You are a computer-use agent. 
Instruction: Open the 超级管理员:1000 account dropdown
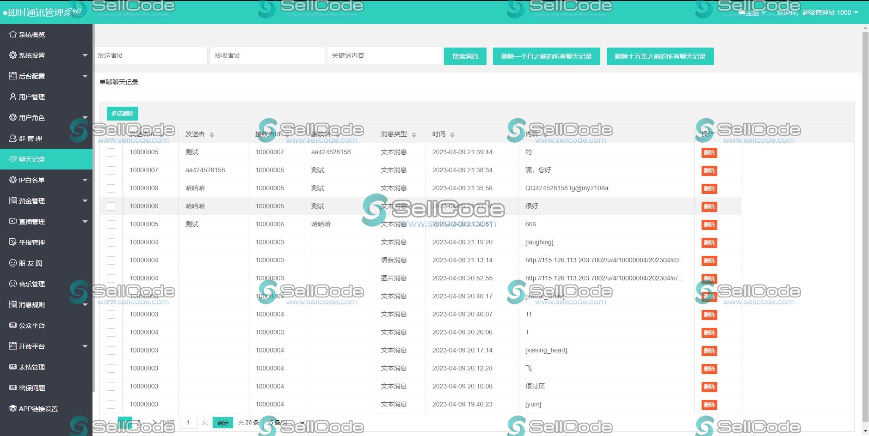click(830, 12)
